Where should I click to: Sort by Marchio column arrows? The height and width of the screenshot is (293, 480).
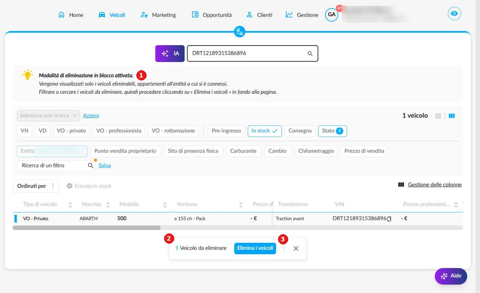click(x=108, y=205)
